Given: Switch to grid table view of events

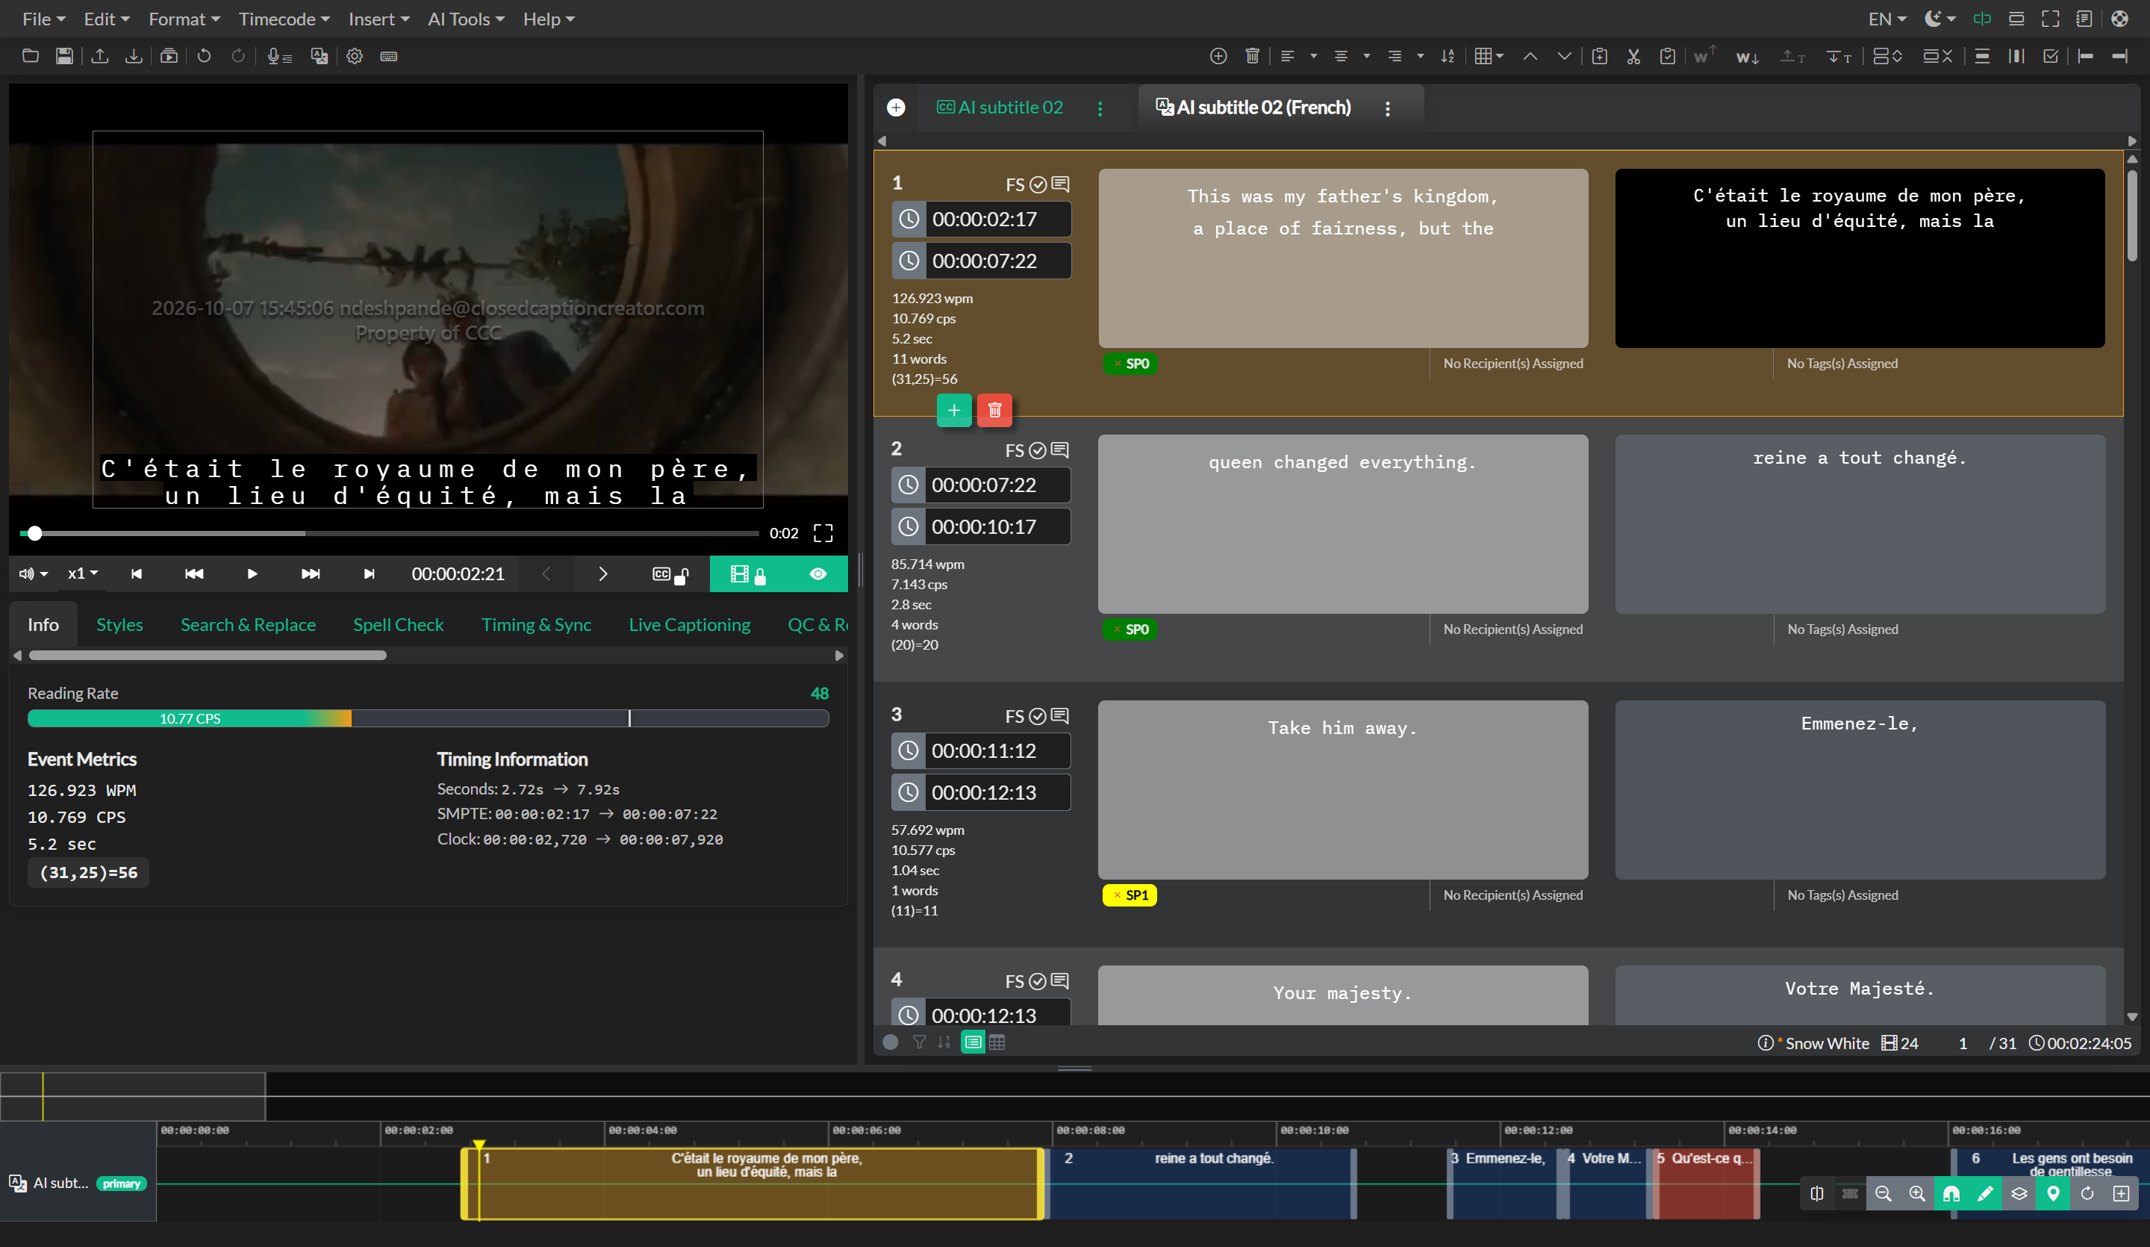Looking at the screenshot, I should pos(997,1042).
